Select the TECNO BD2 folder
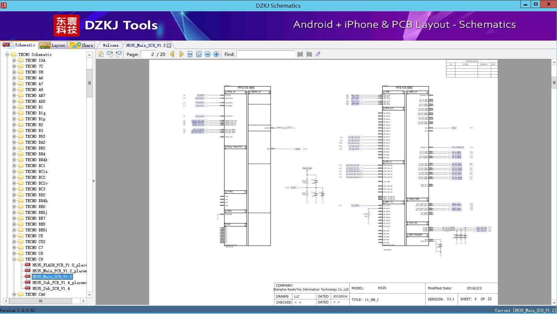The width and height of the screenshot is (557, 314). point(35,195)
